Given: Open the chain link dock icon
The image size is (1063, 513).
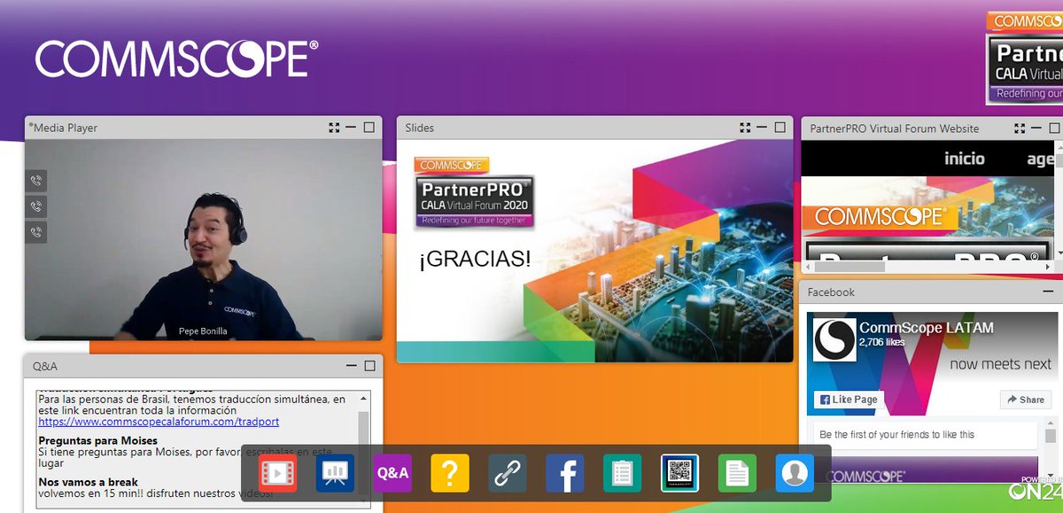Looking at the screenshot, I should click(x=508, y=473).
